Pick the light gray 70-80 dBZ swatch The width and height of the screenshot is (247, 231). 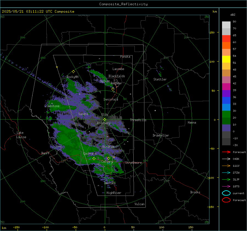[x=226, y=25]
